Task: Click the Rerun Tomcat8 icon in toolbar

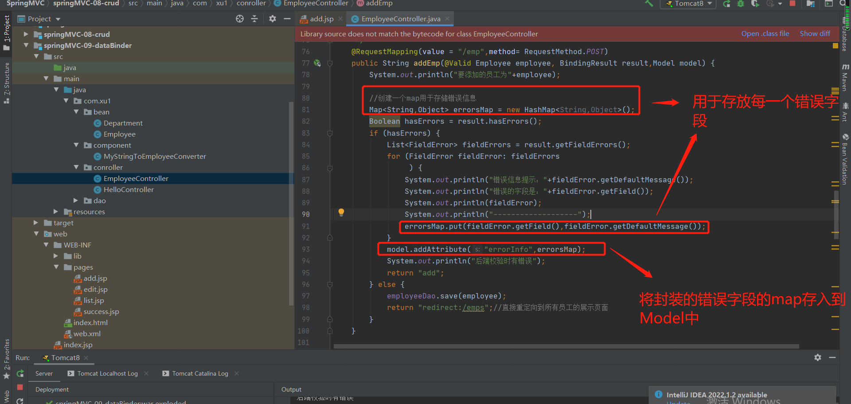Action: [x=726, y=4]
